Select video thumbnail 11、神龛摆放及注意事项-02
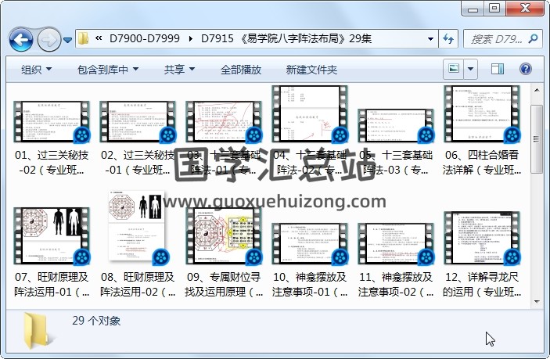The image size is (550, 359). pyautogui.click(x=396, y=244)
